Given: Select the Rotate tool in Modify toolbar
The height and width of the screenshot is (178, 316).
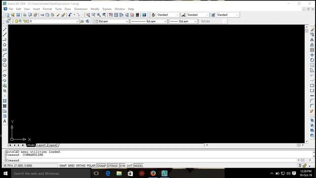Looking at the screenshot, I should (312, 60).
